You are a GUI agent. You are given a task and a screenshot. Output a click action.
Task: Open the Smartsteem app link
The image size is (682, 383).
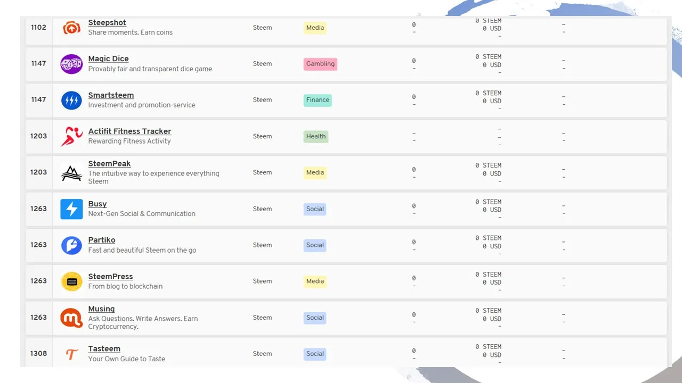pos(111,95)
